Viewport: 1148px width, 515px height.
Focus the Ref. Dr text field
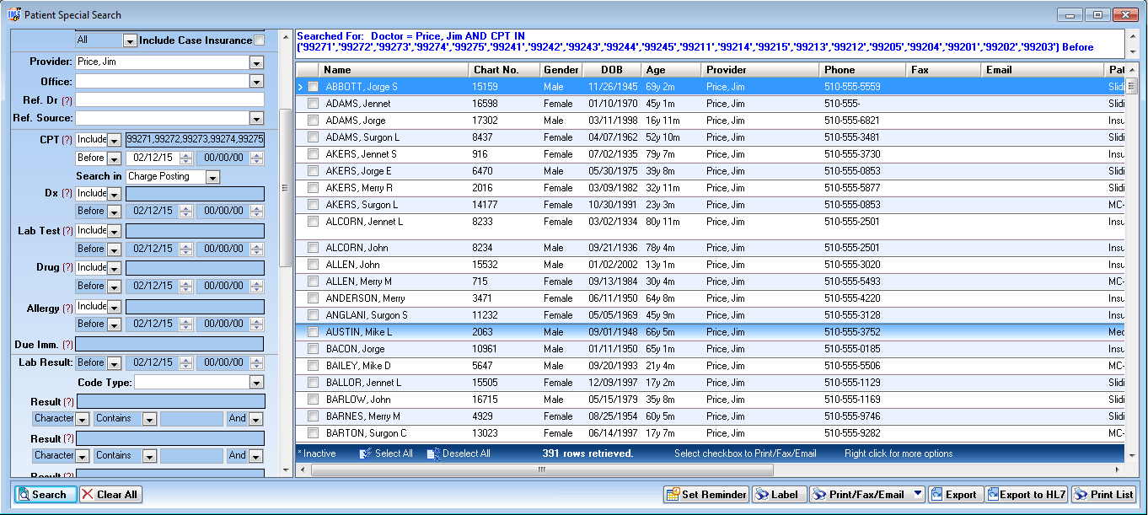tap(170, 100)
